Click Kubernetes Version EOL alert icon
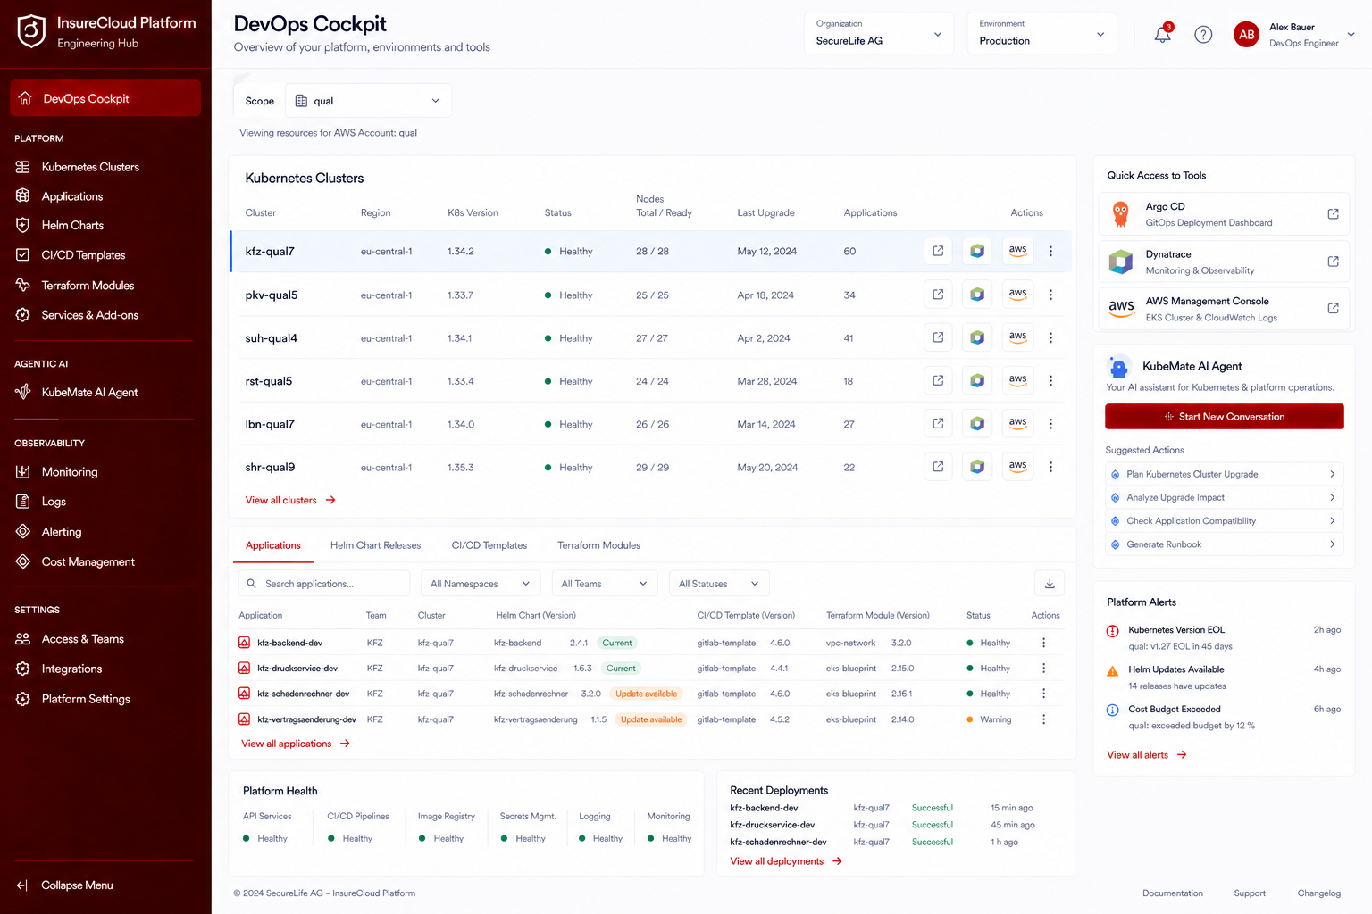This screenshot has width=1372, height=914. pos(1113,631)
